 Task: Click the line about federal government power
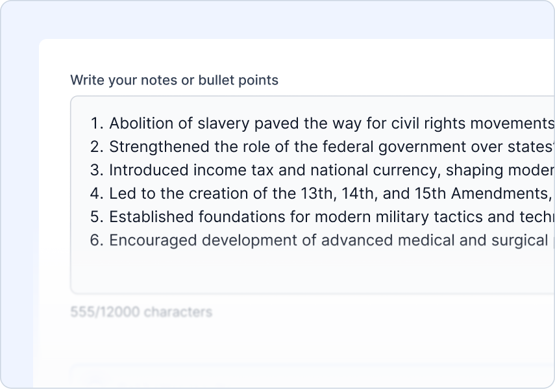(x=260, y=146)
